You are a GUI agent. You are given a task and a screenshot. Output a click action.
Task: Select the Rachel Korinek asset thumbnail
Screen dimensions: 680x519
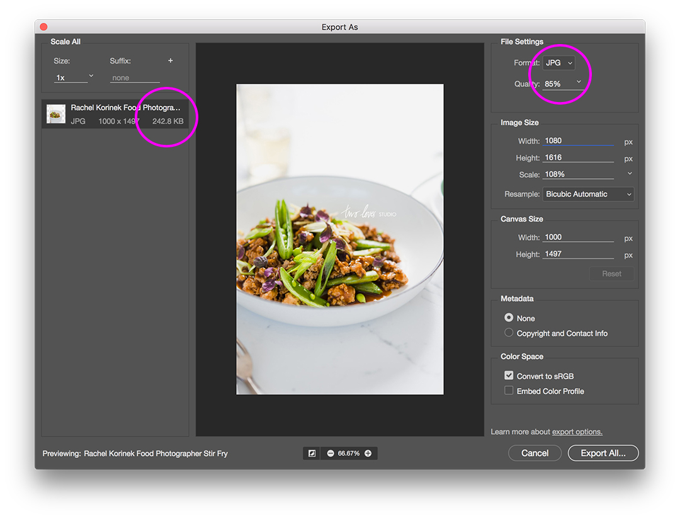coord(56,114)
